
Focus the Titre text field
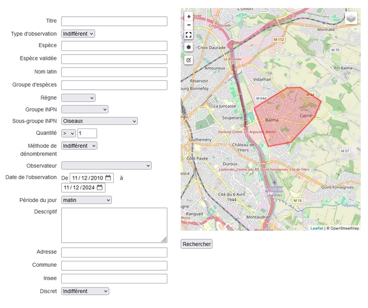click(x=114, y=22)
